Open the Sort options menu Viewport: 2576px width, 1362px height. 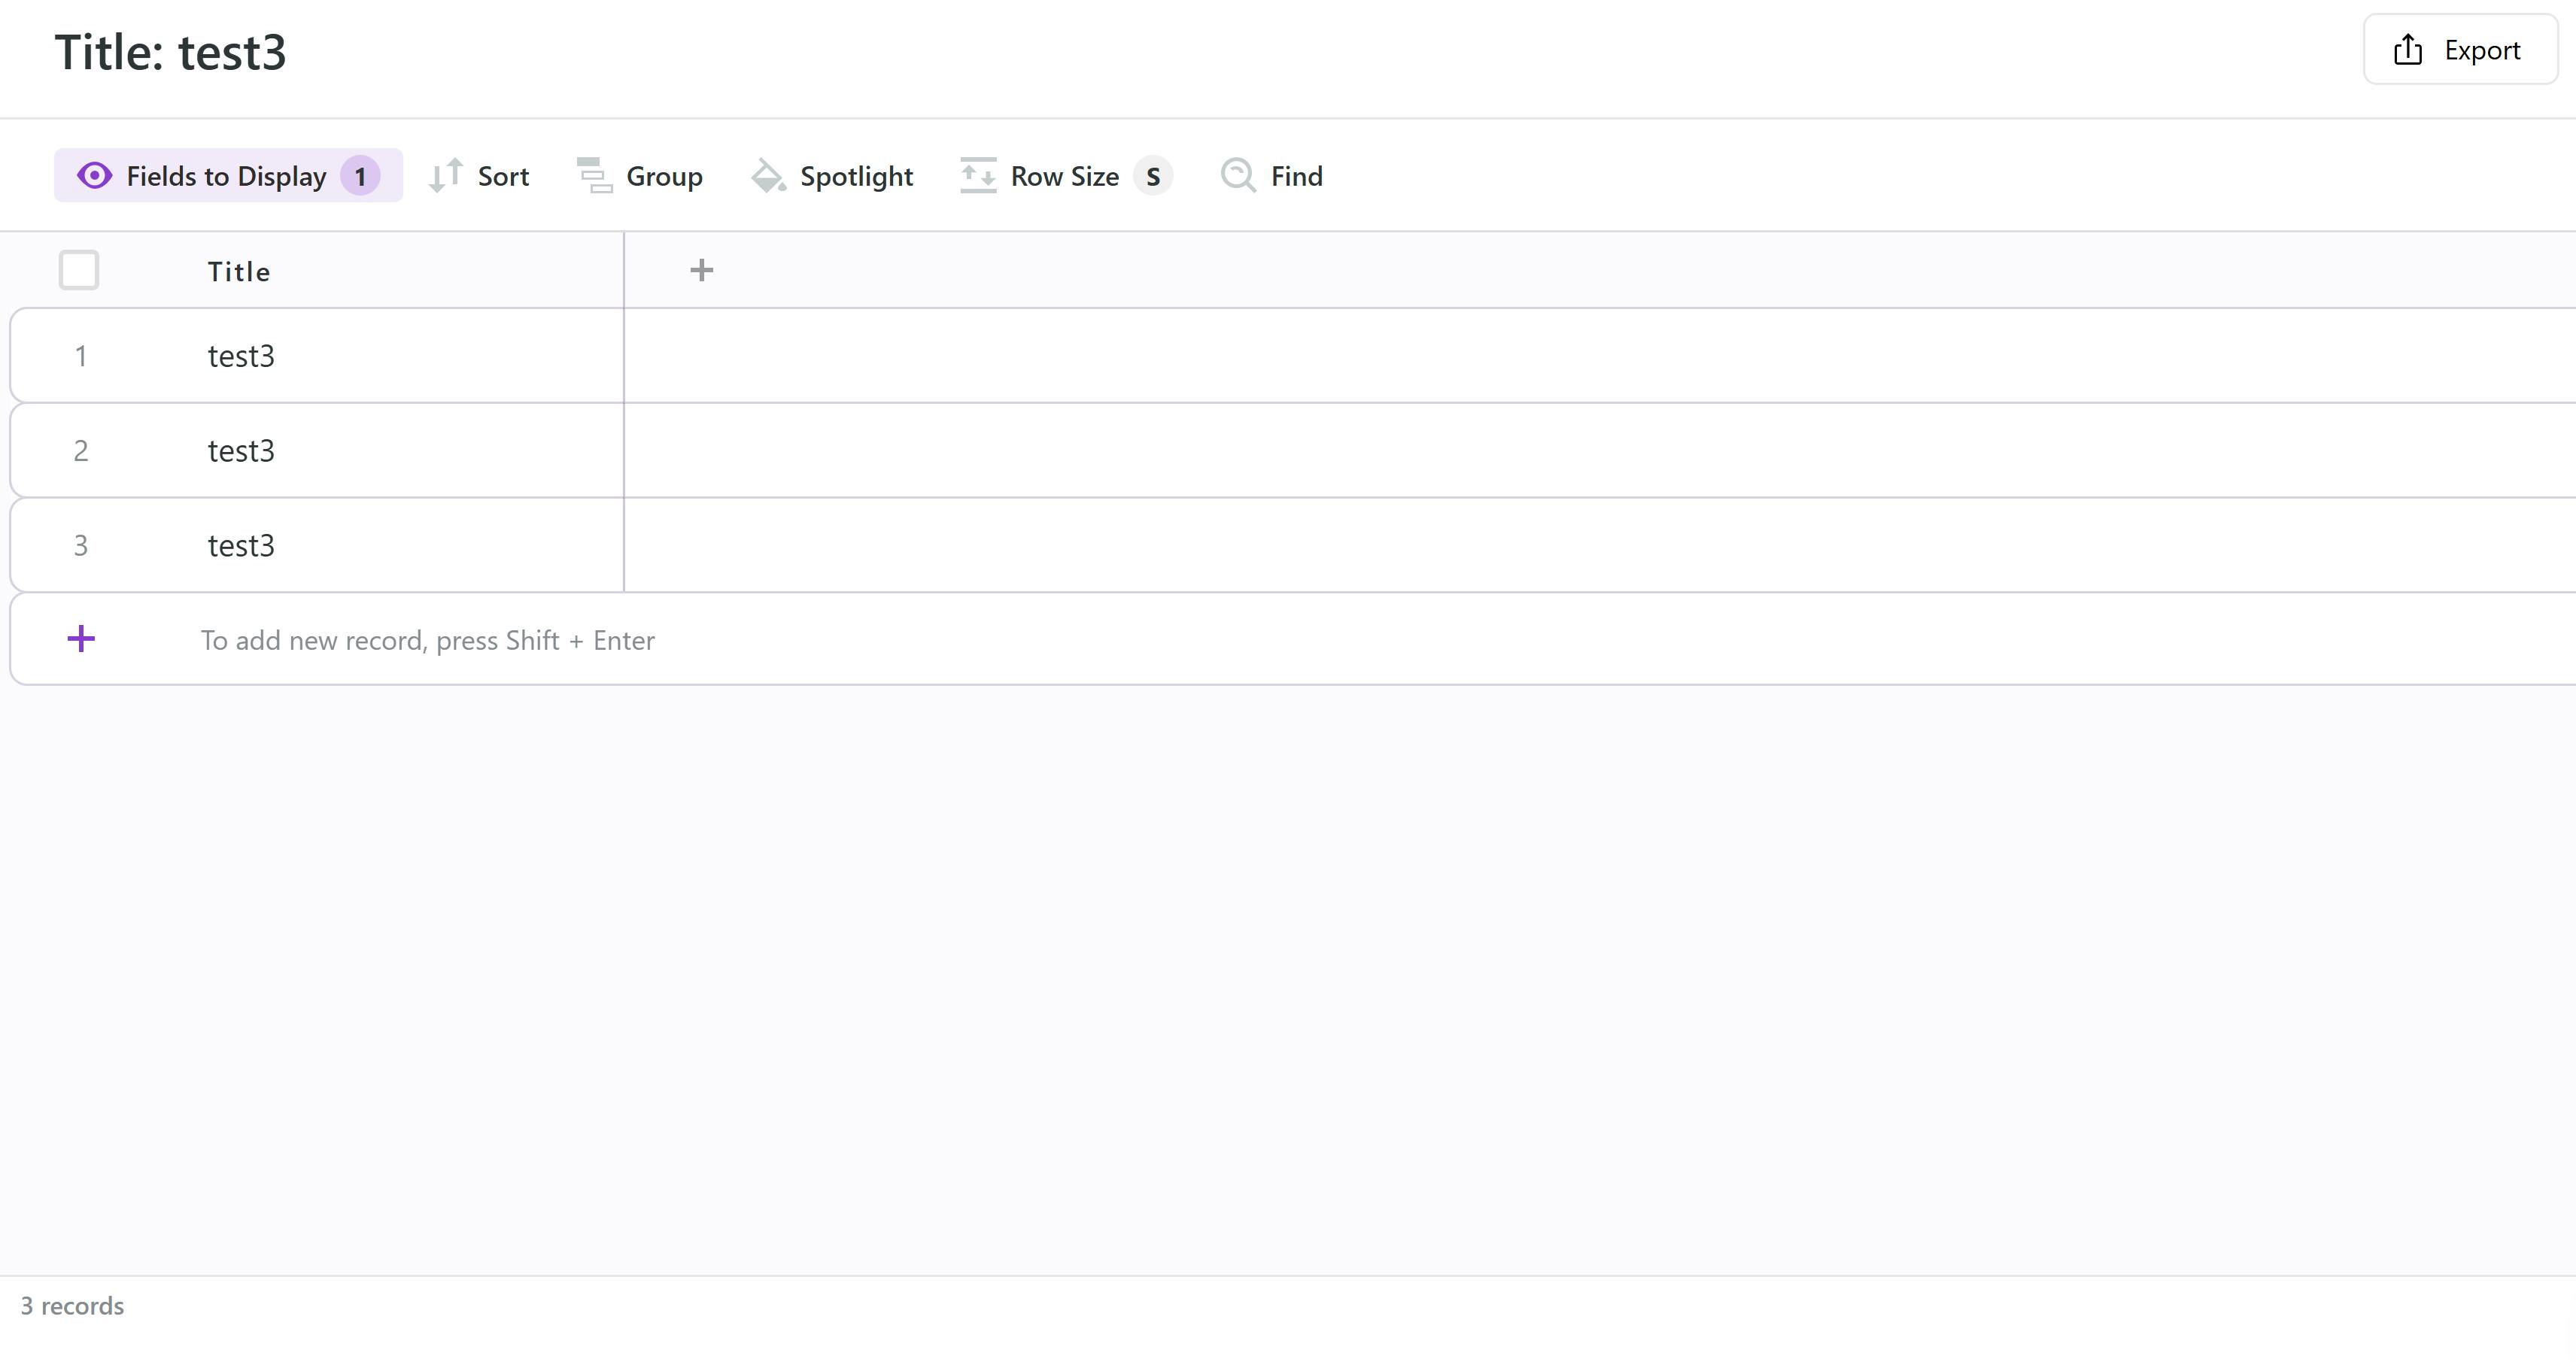503,177
